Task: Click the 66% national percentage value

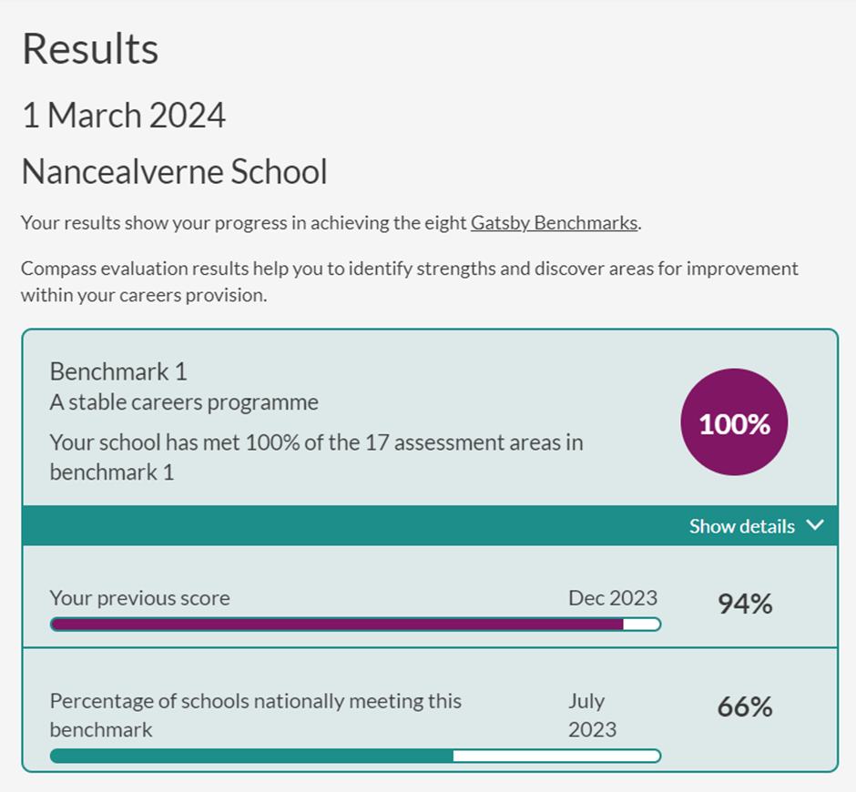Action: (745, 706)
